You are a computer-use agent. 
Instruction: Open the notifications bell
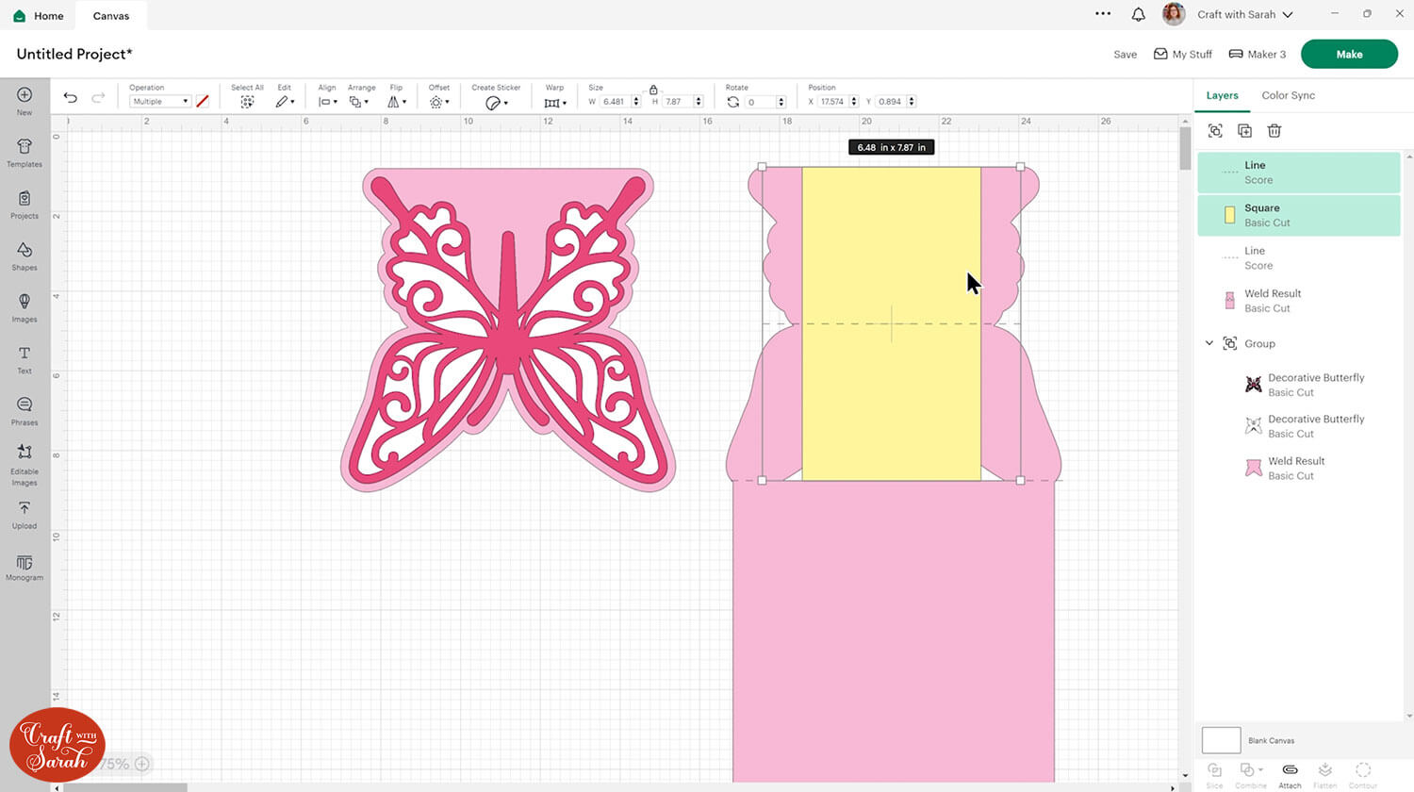[x=1138, y=14]
